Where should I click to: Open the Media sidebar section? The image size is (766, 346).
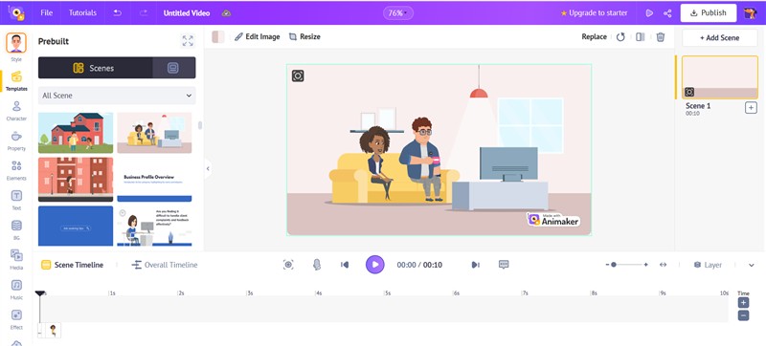coord(16,259)
